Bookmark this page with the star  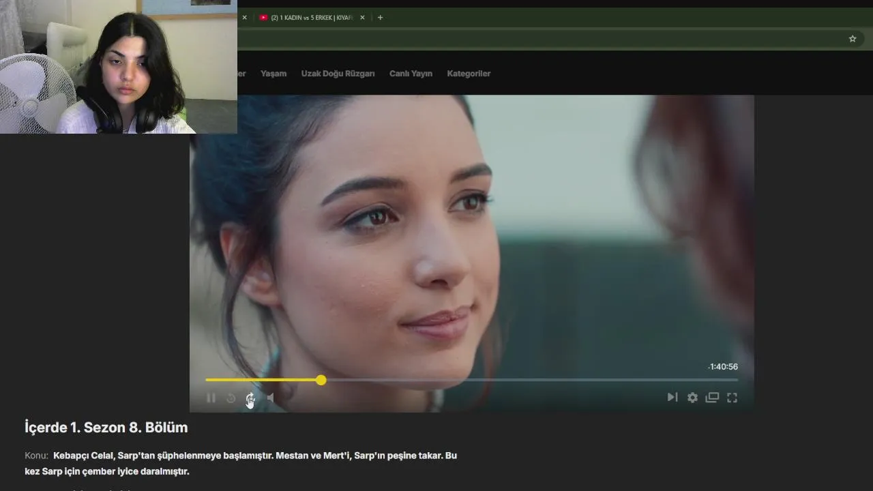tap(853, 39)
